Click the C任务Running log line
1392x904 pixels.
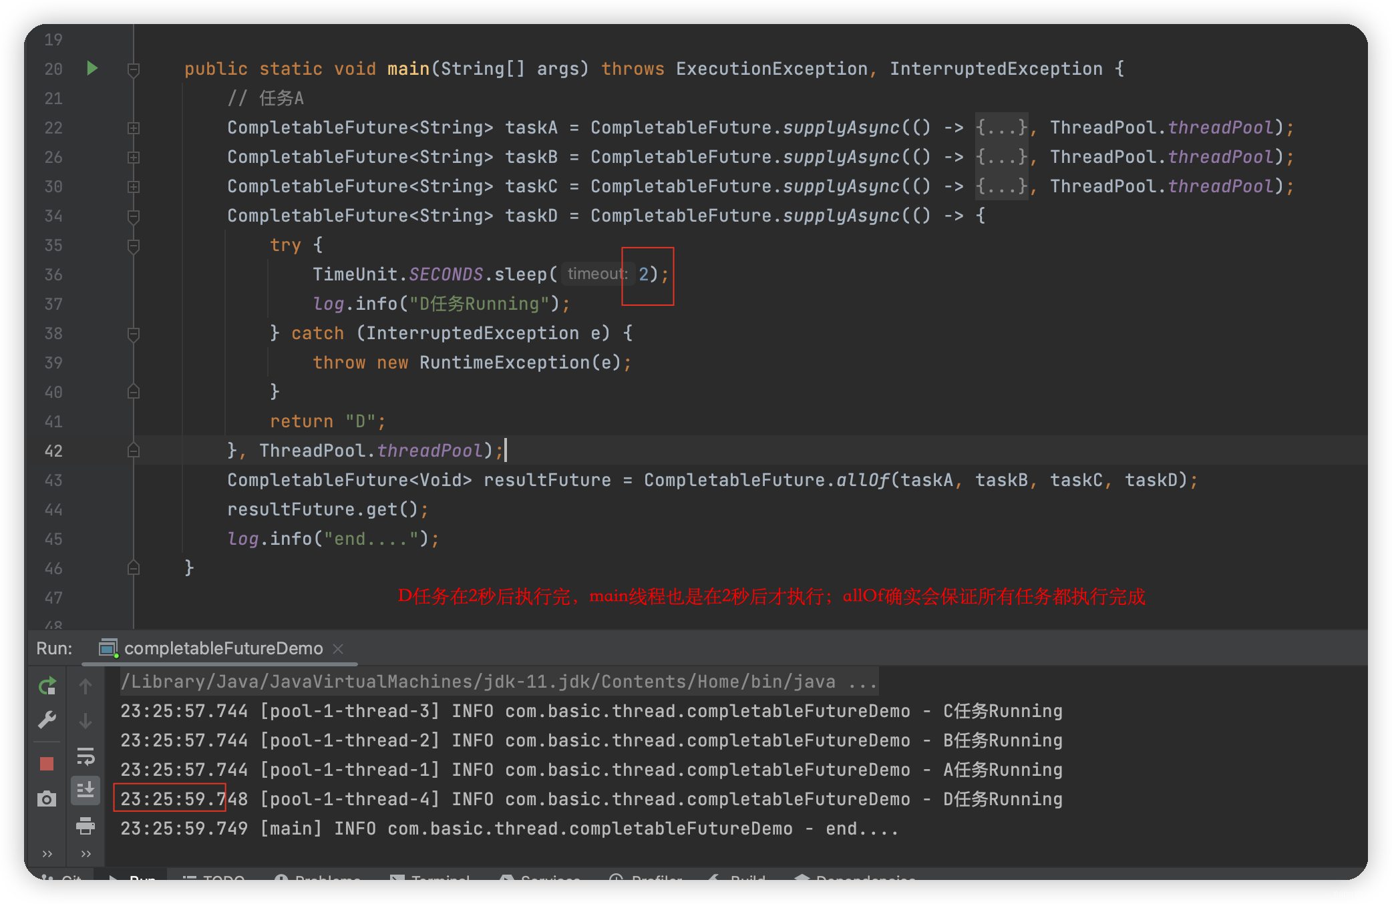591,711
